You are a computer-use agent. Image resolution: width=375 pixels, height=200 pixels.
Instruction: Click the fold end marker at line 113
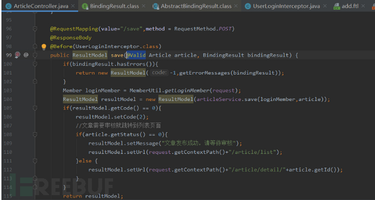[x=35, y=178]
